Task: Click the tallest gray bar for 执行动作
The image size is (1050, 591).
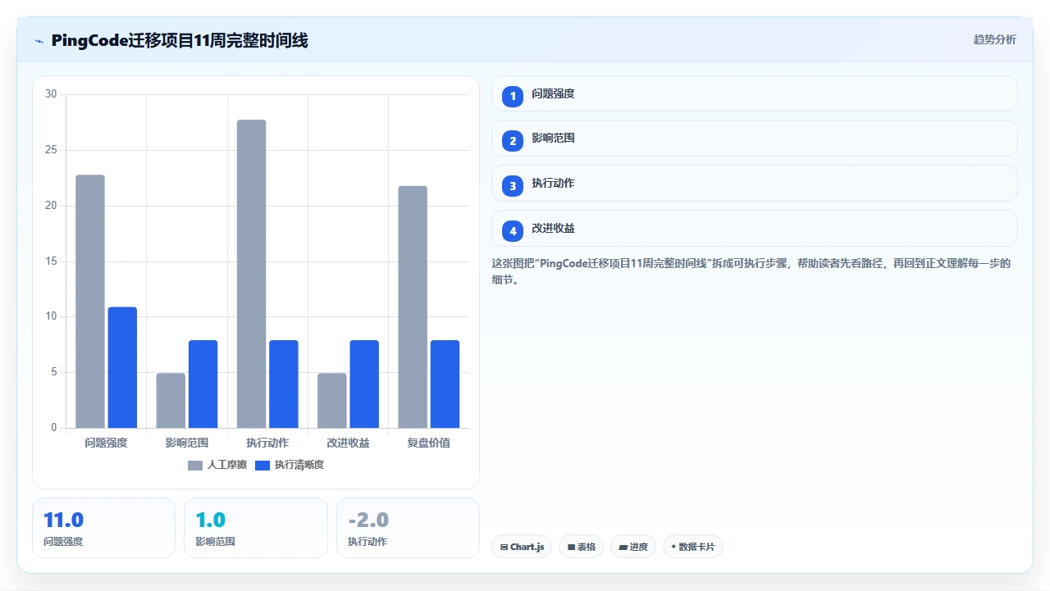Action: pos(252,274)
